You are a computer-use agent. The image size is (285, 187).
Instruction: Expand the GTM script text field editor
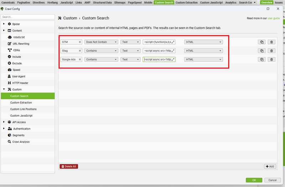click(173, 42)
